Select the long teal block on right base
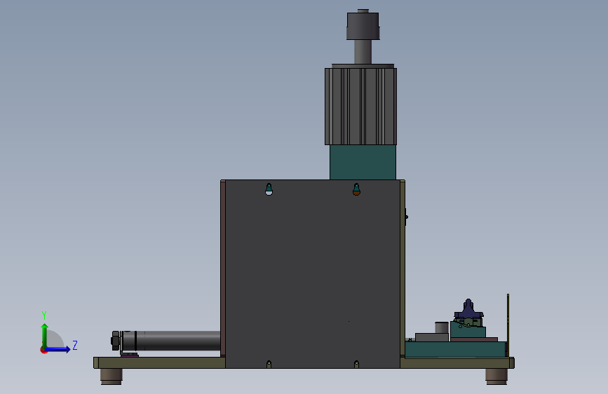This screenshot has width=608, height=394. coord(456,349)
